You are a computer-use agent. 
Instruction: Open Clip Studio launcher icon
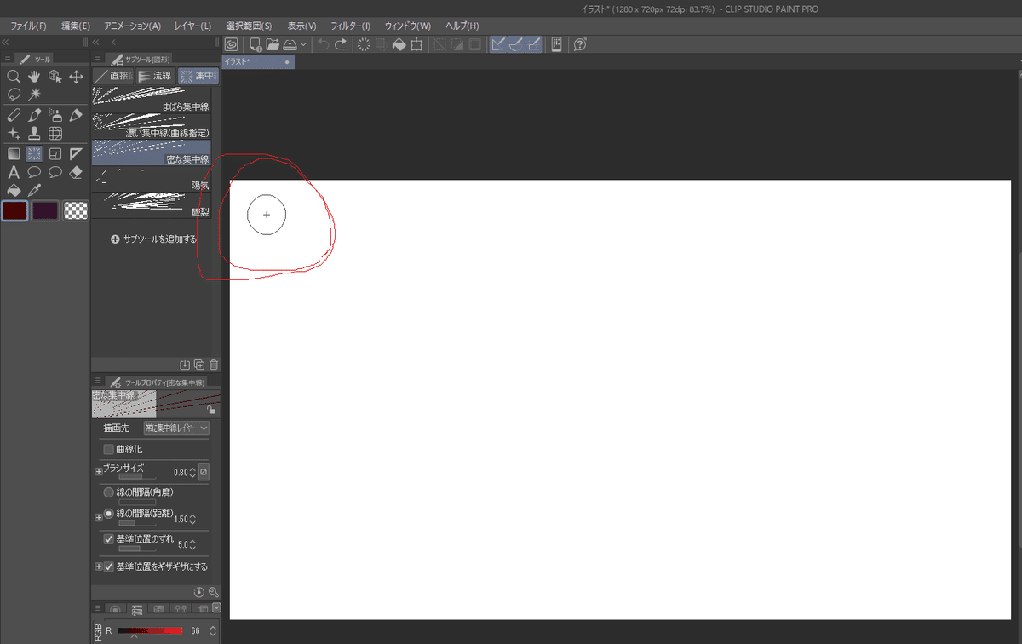[x=232, y=44]
